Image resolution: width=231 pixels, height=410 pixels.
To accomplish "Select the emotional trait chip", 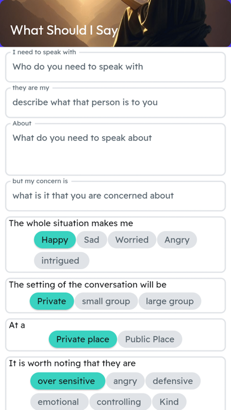I will click(x=60, y=402).
